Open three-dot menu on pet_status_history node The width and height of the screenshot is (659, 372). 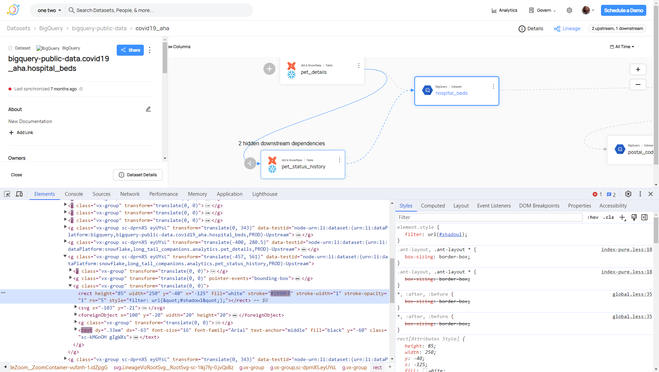point(339,160)
